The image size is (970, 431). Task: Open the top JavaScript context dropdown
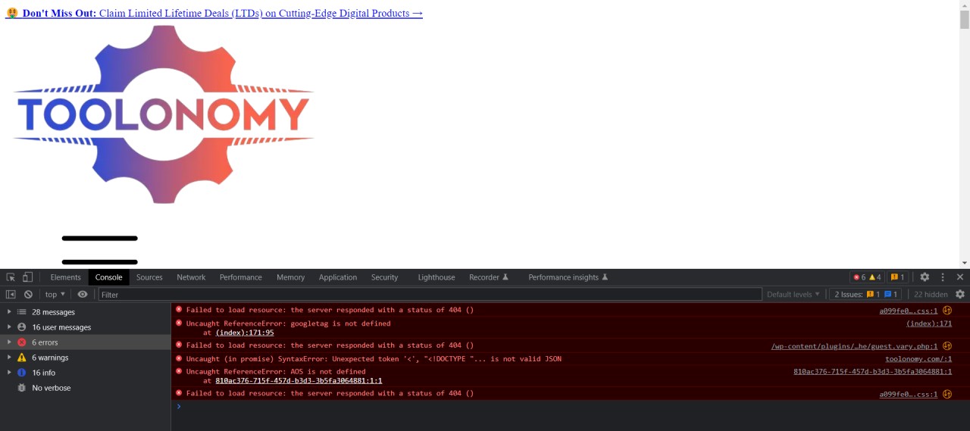click(x=55, y=294)
